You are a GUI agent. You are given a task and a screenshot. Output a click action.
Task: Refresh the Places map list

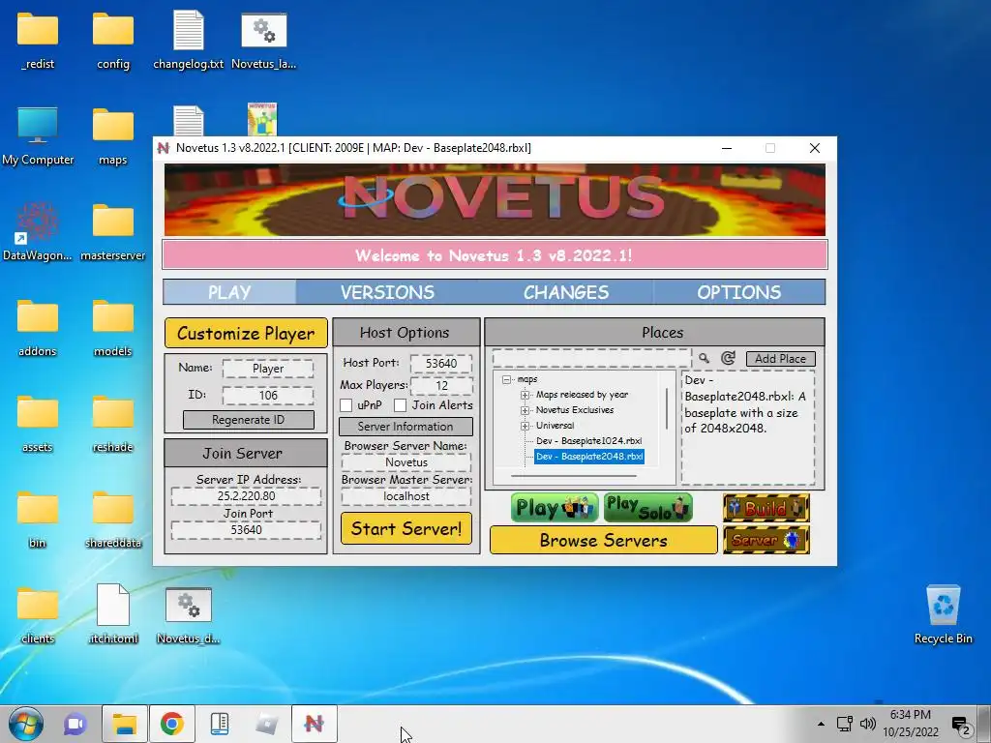coord(728,358)
